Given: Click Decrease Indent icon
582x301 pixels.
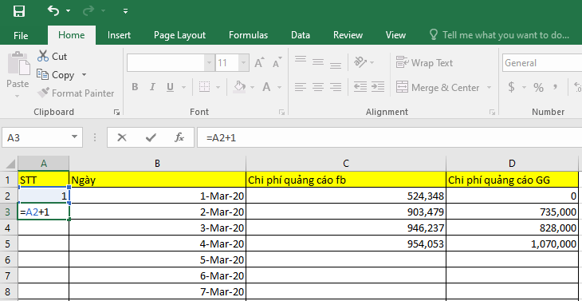Looking at the screenshot, I should click(x=360, y=87).
